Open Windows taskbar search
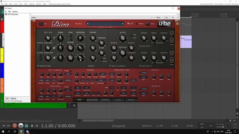The height and width of the screenshot is (134, 239). 9,131
